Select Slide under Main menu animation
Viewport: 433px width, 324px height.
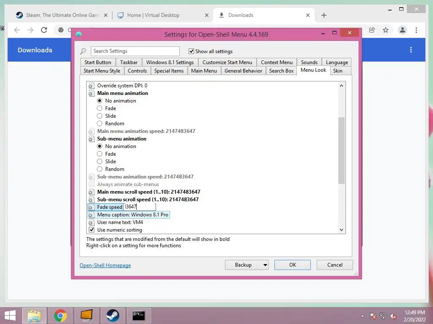[100, 116]
